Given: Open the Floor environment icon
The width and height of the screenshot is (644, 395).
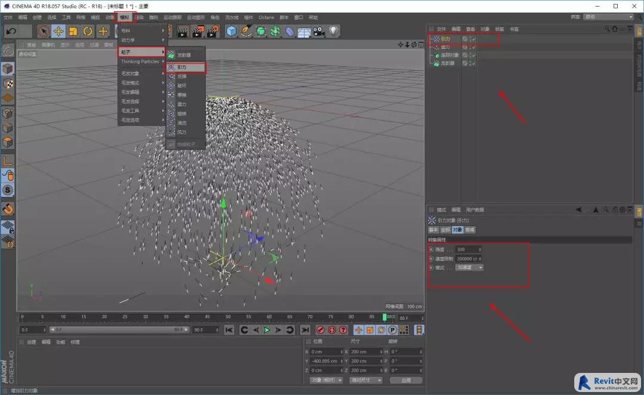Looking at the screenshot, I should click(x=304, y=32).
